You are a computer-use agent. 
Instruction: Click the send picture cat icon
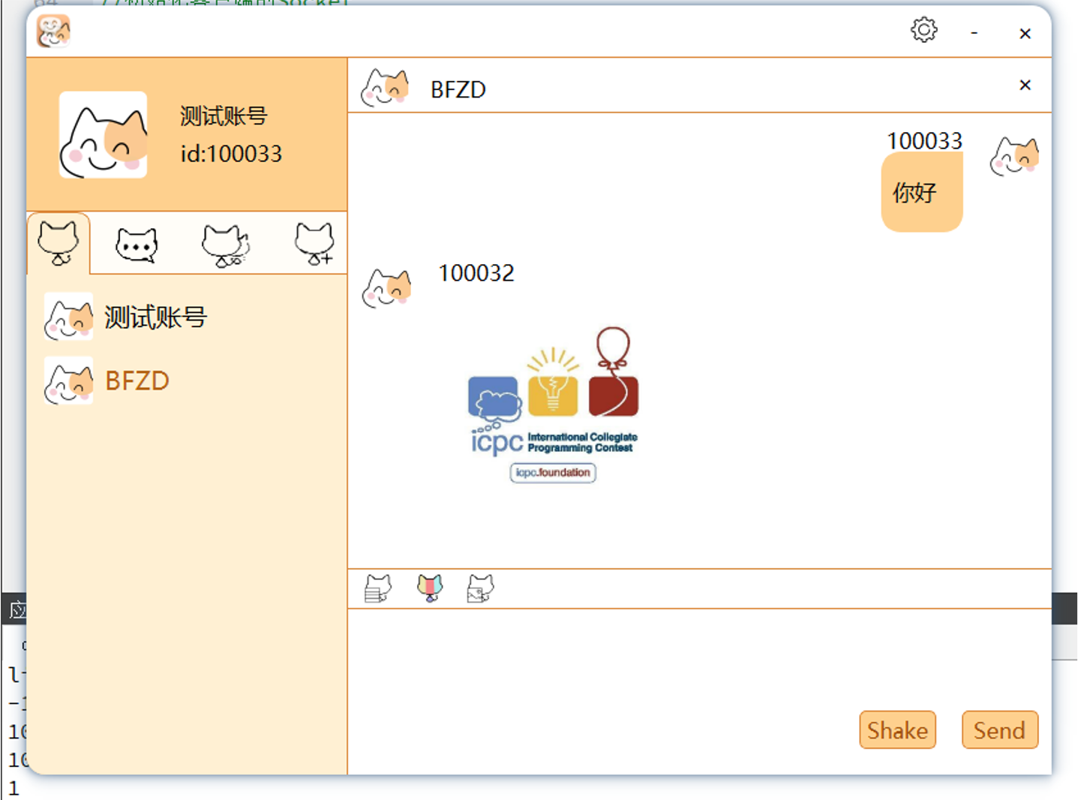[x=480, y=588]
